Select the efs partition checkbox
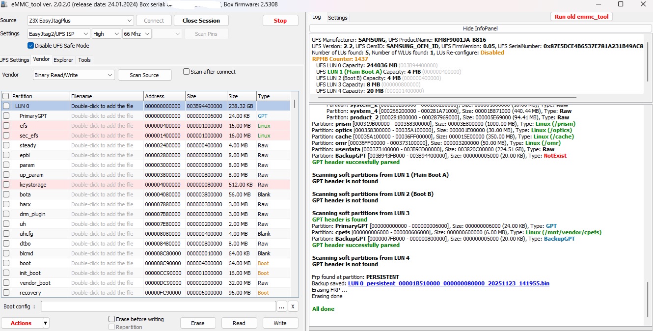This screenshot has height=331, width=653. point(6,126)
